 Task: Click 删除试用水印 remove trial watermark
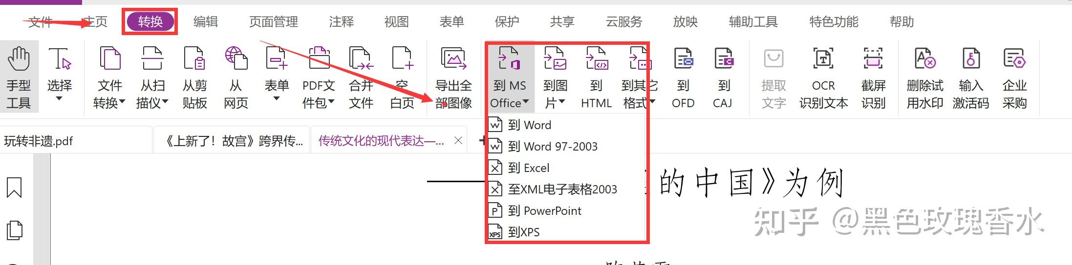coord(925,77)
